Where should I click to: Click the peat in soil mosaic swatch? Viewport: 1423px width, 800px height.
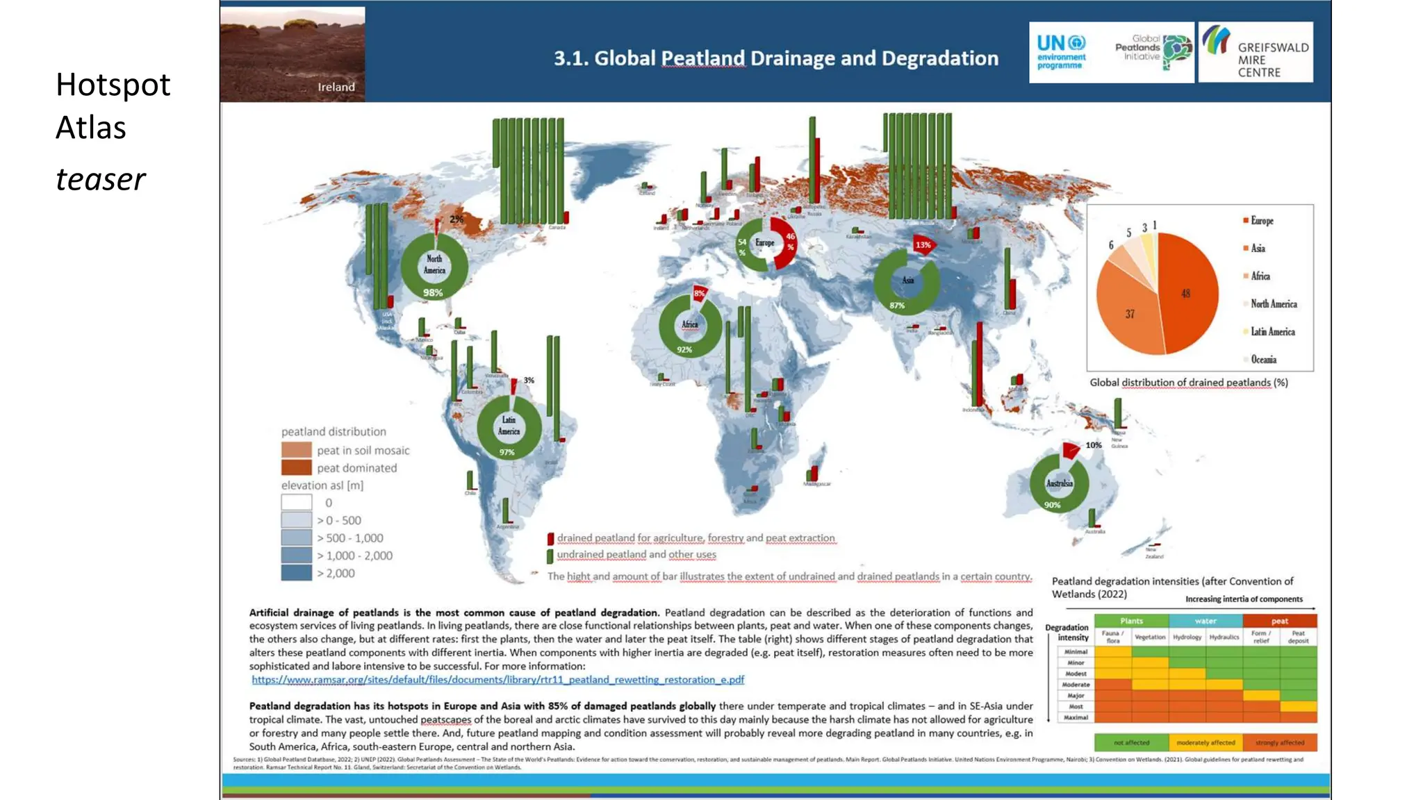pos(296,450)
